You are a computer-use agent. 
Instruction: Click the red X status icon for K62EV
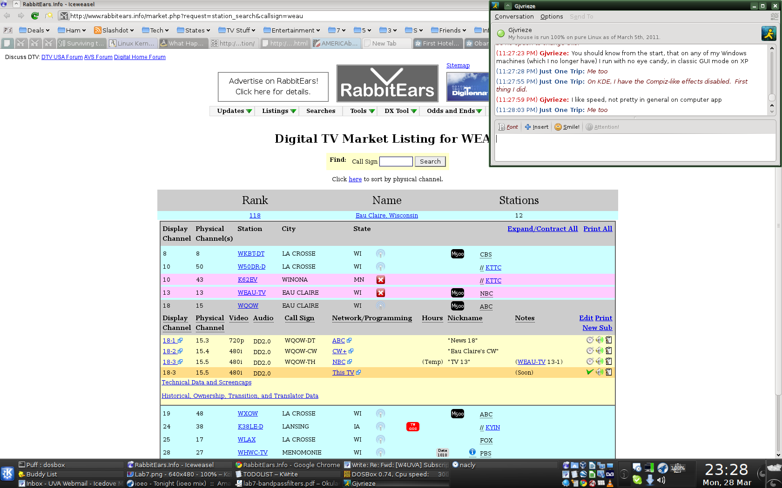coord(381,280)
